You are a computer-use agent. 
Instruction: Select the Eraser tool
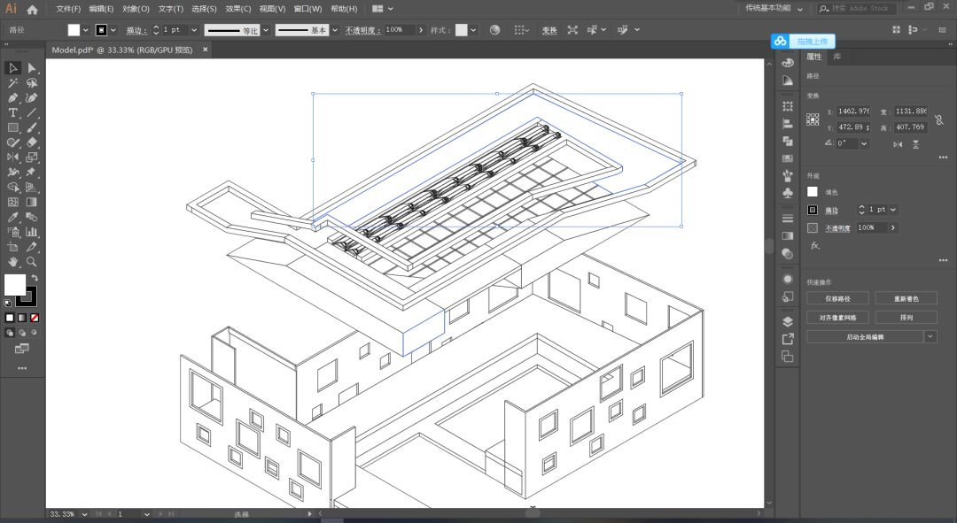32,142
